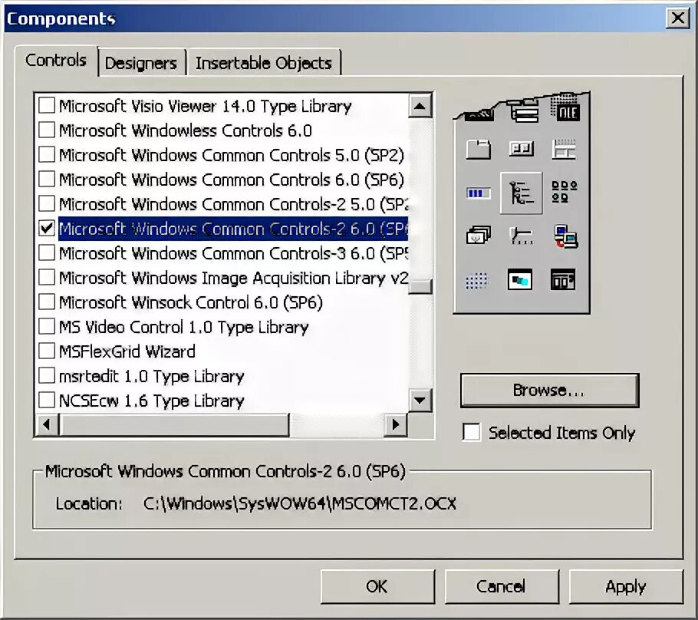Enable Microsoft Windowless Controls 6.0 checkbox
698x620 pixels.
(x=47, y=130)
